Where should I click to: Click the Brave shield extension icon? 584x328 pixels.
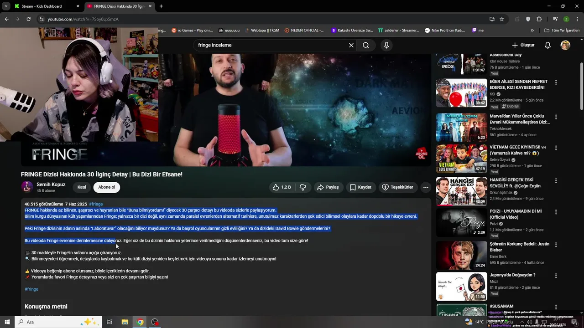tap(528, 19)
